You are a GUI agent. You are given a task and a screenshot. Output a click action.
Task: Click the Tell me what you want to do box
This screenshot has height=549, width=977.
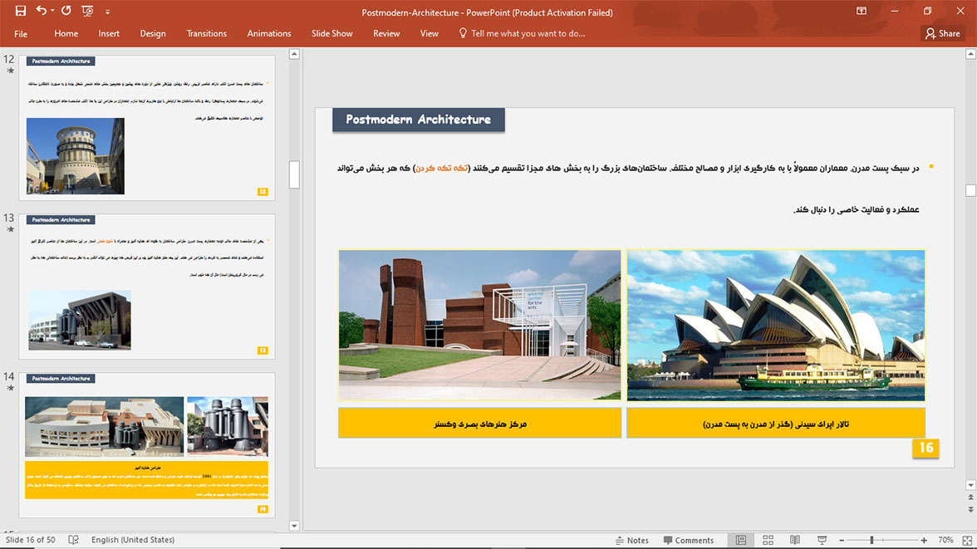point(522,34)
